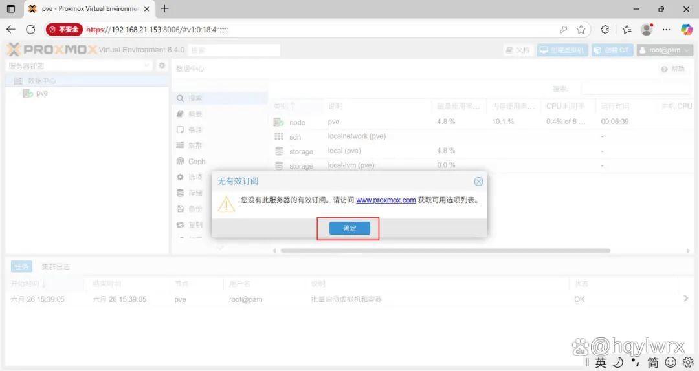Open the server view dropdown
This screenshot has width=699, height=371.
(79, 66)
